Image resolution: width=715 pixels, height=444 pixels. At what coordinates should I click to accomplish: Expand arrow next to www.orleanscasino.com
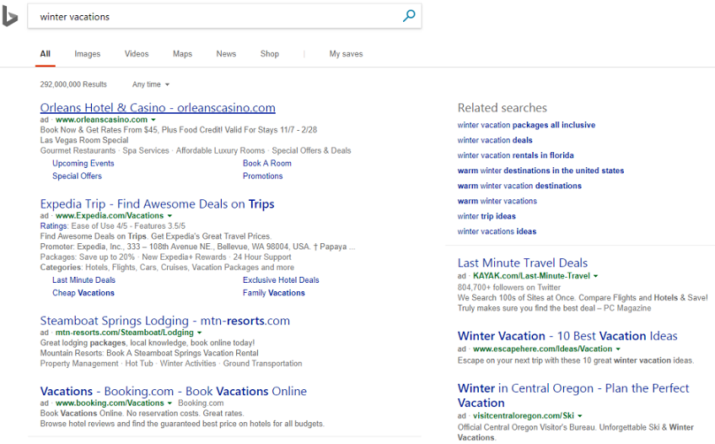[x=153, y=120]
